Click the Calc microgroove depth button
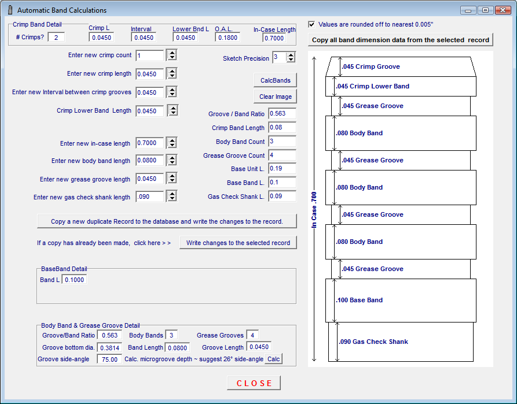Screen dimensions: 517x404 tap(274, 359)
